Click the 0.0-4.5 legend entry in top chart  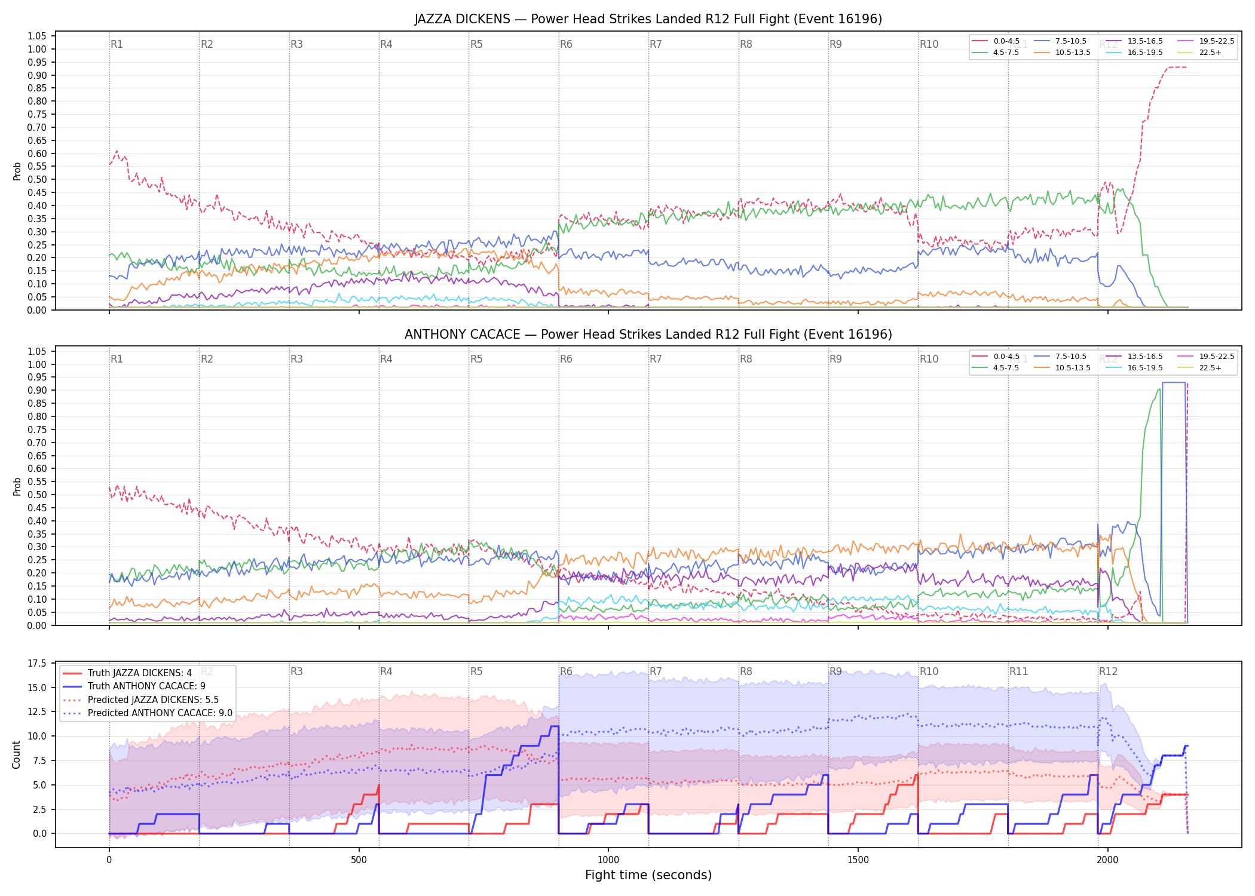[996, 41]
